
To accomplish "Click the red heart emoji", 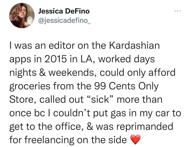I will click(x=135, y=140).
